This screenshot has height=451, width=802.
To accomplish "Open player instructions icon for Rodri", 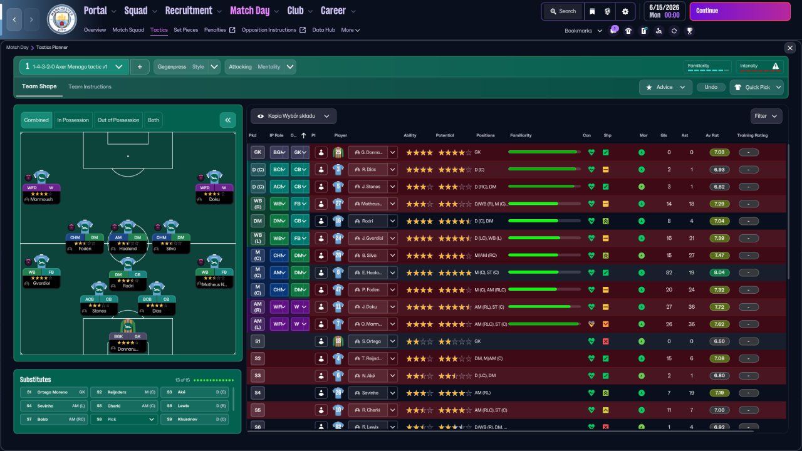I will pos(321,221).
